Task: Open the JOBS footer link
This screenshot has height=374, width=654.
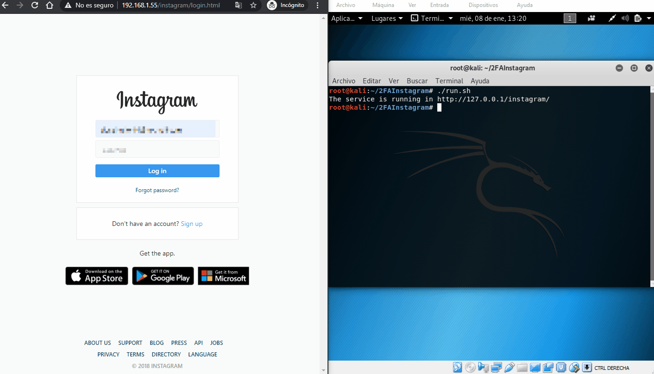Action: [217, 343]
